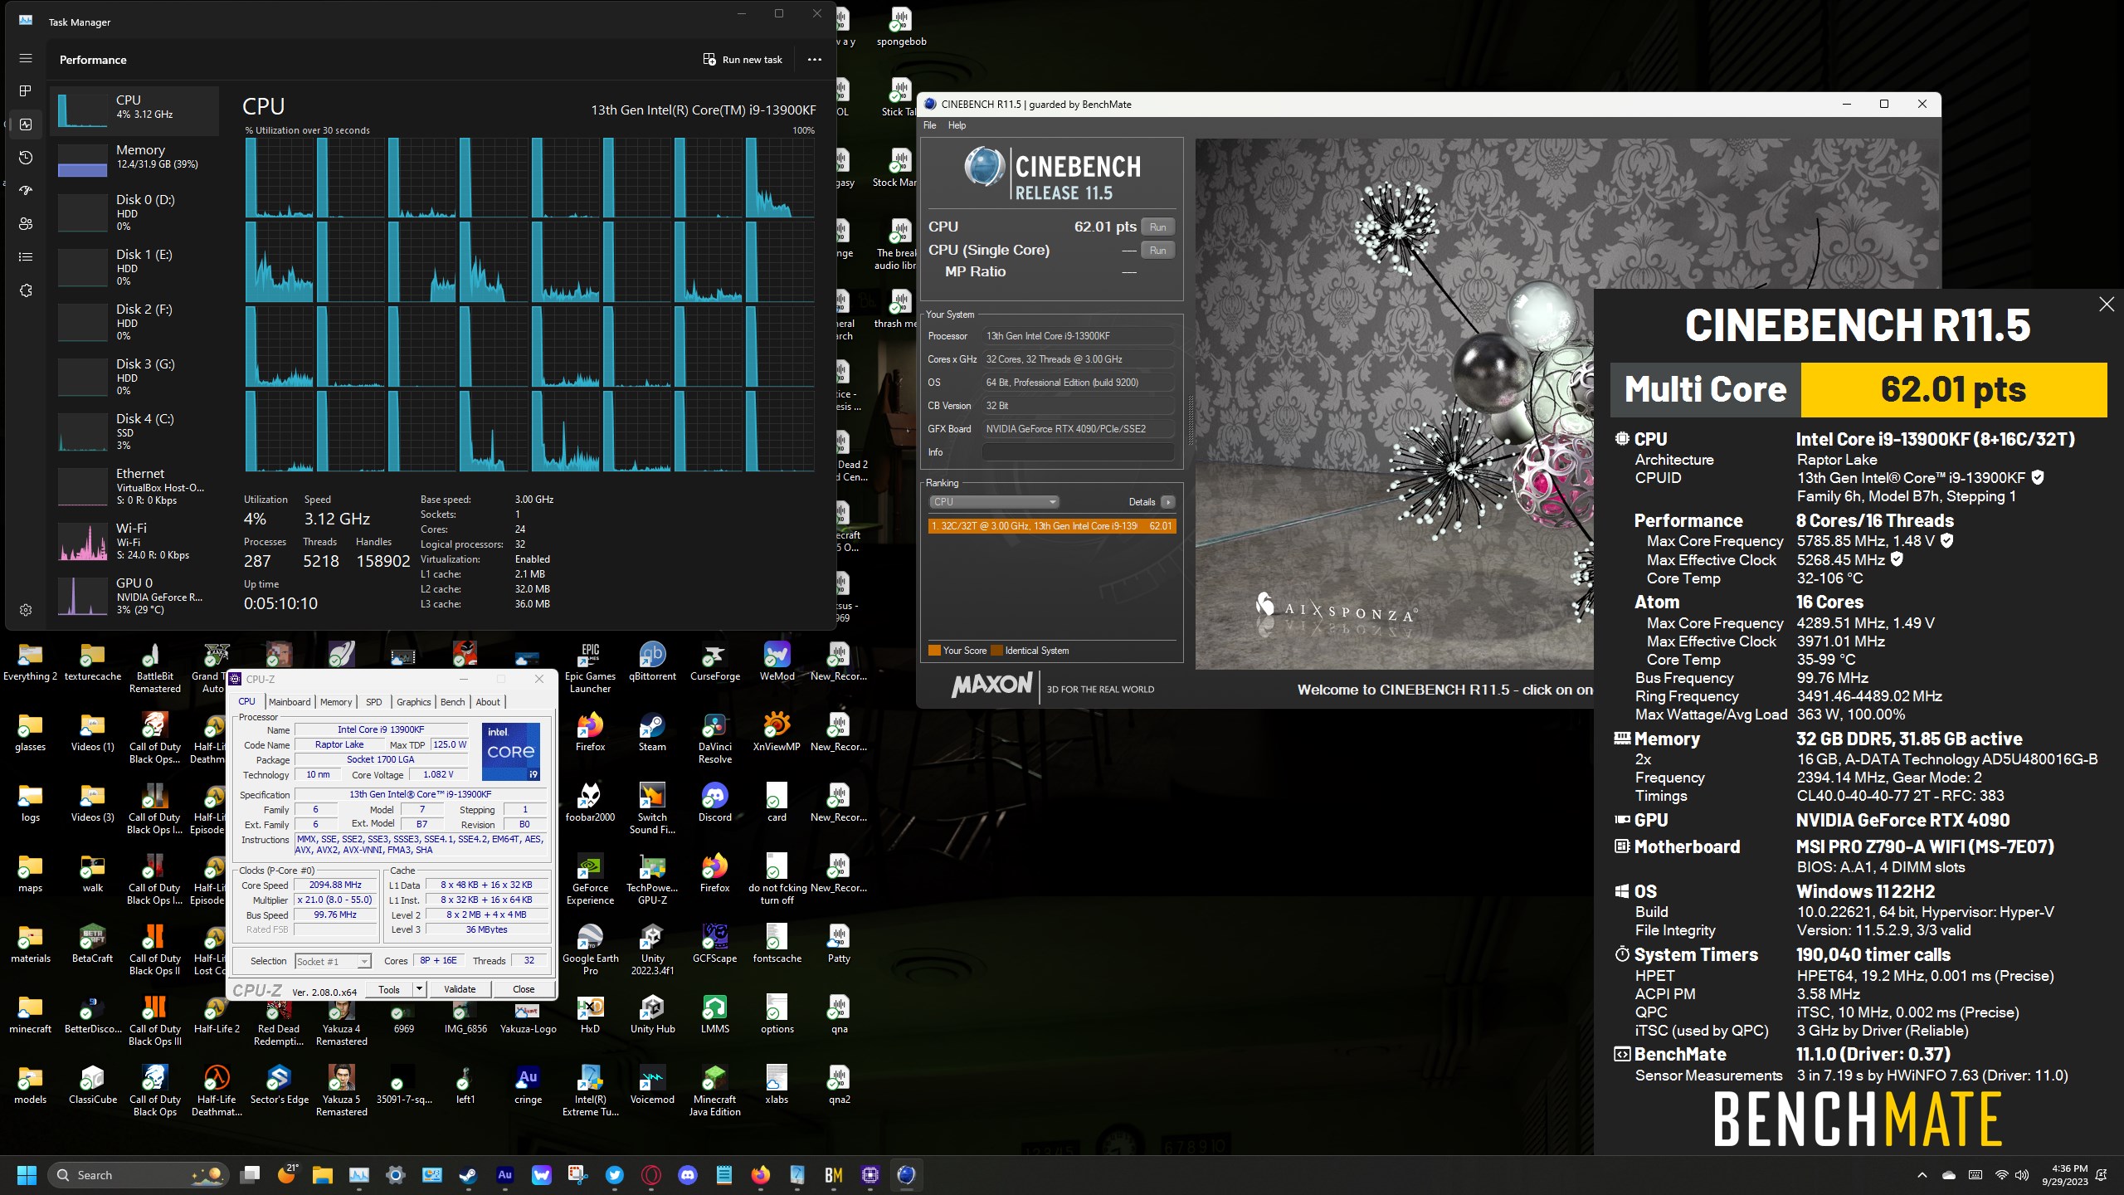The image size is (2124, 1195).
Task: Open Services page in Task Manager sidebar
Action: point(26,290)
